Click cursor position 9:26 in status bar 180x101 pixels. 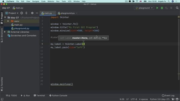pos(122,99)
